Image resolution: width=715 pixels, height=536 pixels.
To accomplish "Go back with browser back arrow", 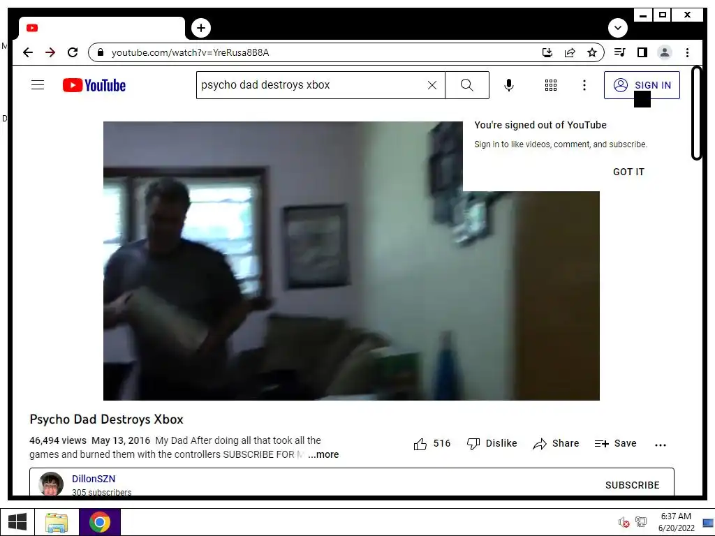I will tap(28, 52).
